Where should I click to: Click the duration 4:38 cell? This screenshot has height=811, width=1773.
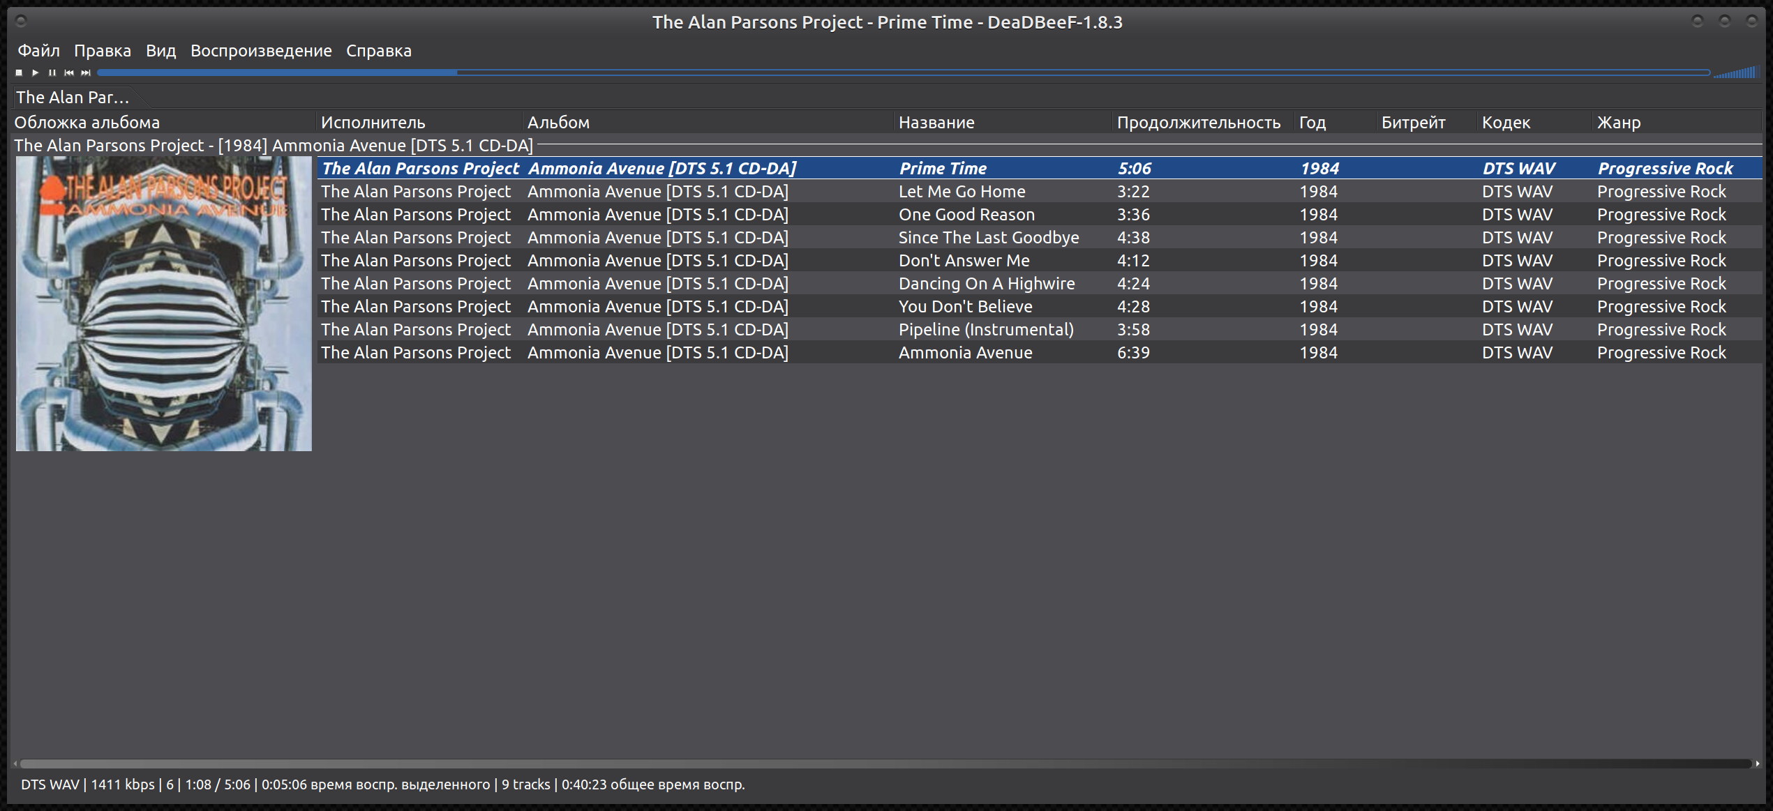click(x=1133, y=238)
